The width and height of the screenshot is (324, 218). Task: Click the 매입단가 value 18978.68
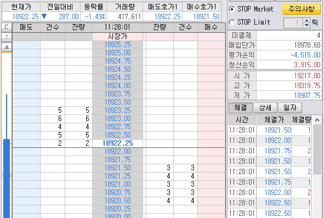(307, 45)
